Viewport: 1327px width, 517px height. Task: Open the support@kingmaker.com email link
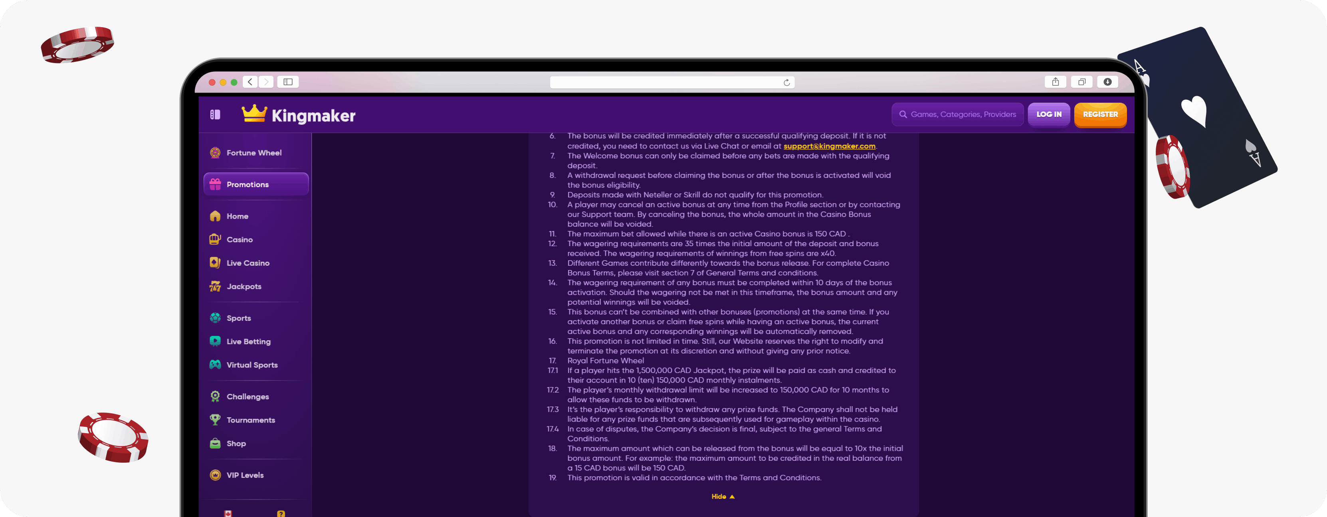point(830,146)
